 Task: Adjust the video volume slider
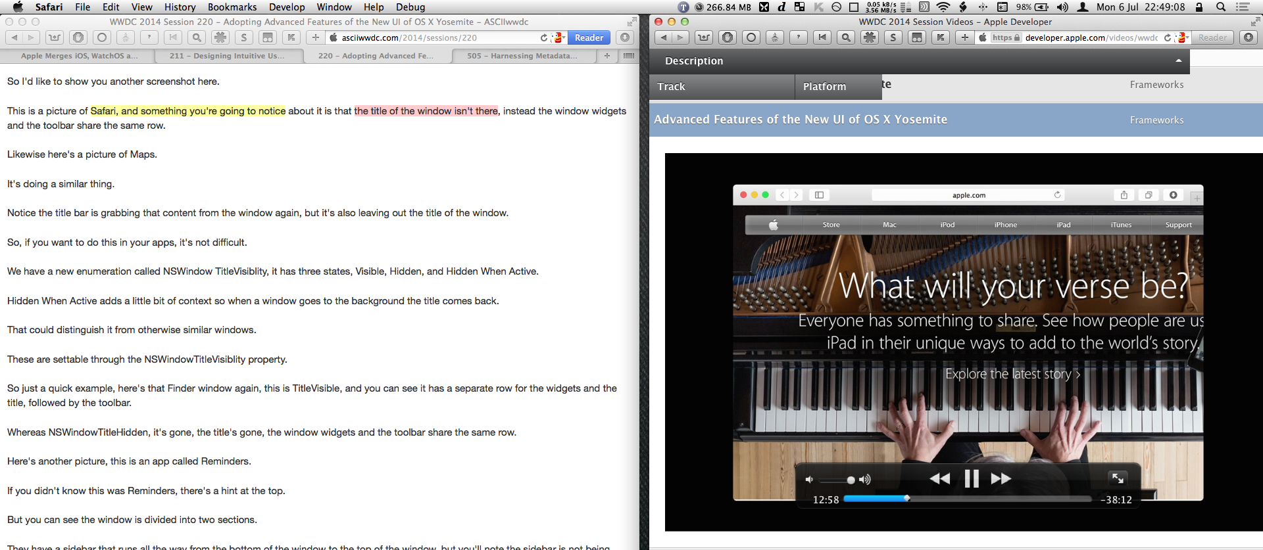coord(837,480)
